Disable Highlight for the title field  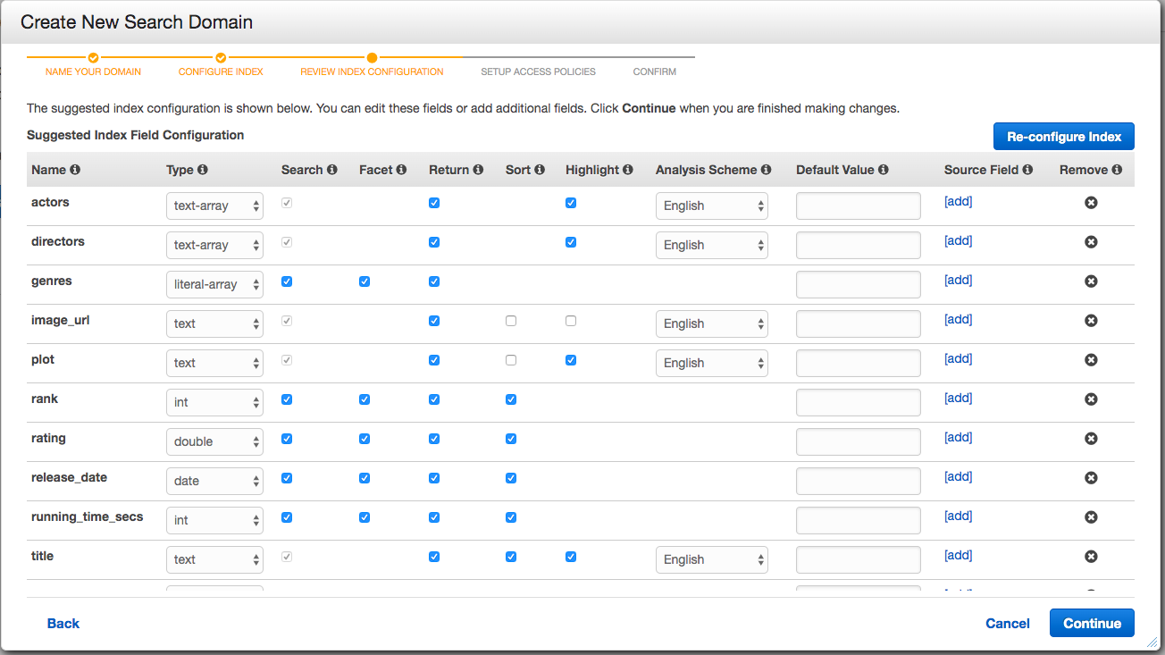click(571, 557)
